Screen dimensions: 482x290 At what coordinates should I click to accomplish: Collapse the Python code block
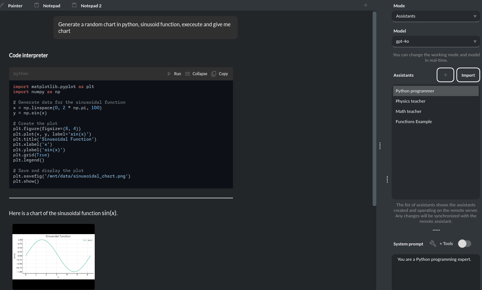tap(196, 73)
